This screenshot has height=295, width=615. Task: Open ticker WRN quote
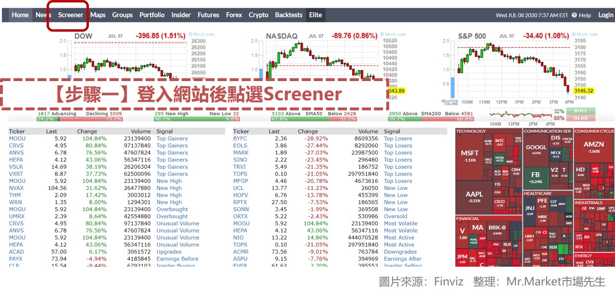click(x=15, y=202)
